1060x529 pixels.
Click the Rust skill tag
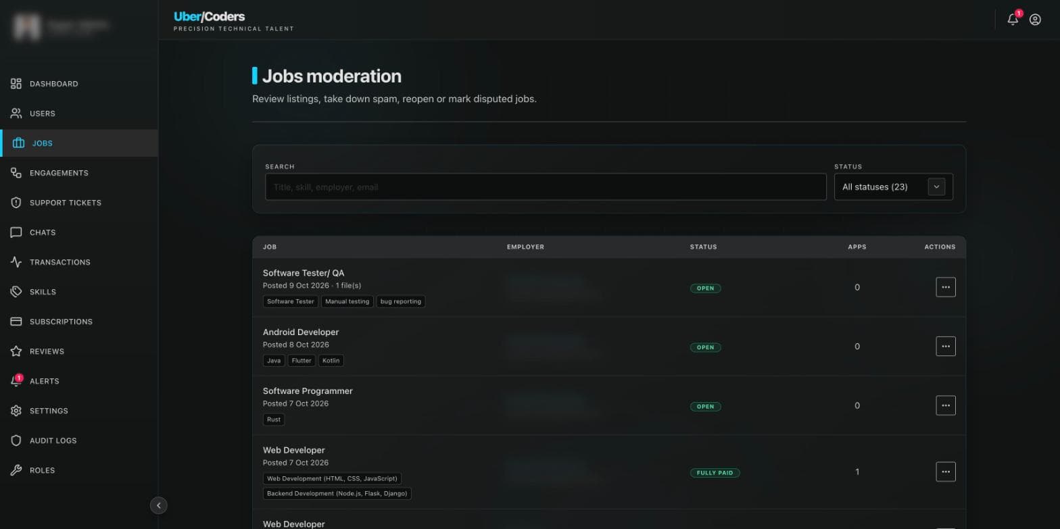[x=274, y=420]
